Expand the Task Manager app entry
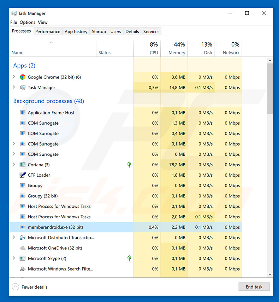The width and height of the screenshot is (279, 302). [14, 87]
